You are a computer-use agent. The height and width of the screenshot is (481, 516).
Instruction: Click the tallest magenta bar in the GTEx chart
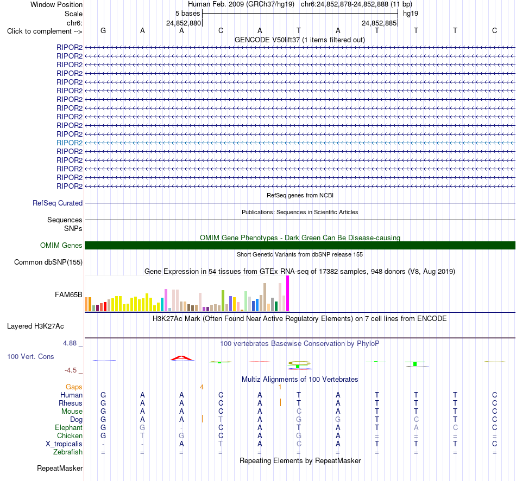(x=288, y=293)
